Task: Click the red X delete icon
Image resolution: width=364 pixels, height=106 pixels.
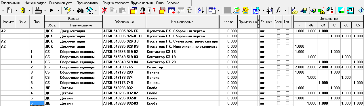Action: pyautogui.click(x=105, y=11)
